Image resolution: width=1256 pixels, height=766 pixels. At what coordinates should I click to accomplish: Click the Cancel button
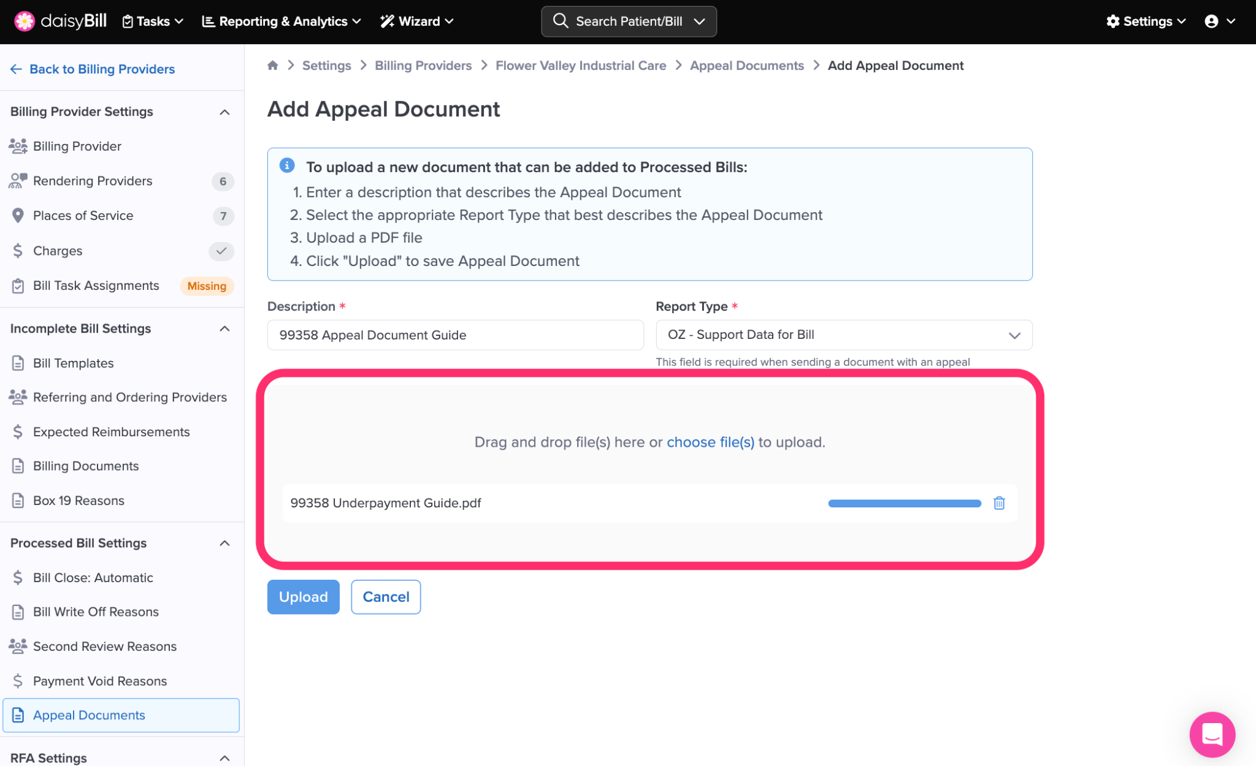386,597
